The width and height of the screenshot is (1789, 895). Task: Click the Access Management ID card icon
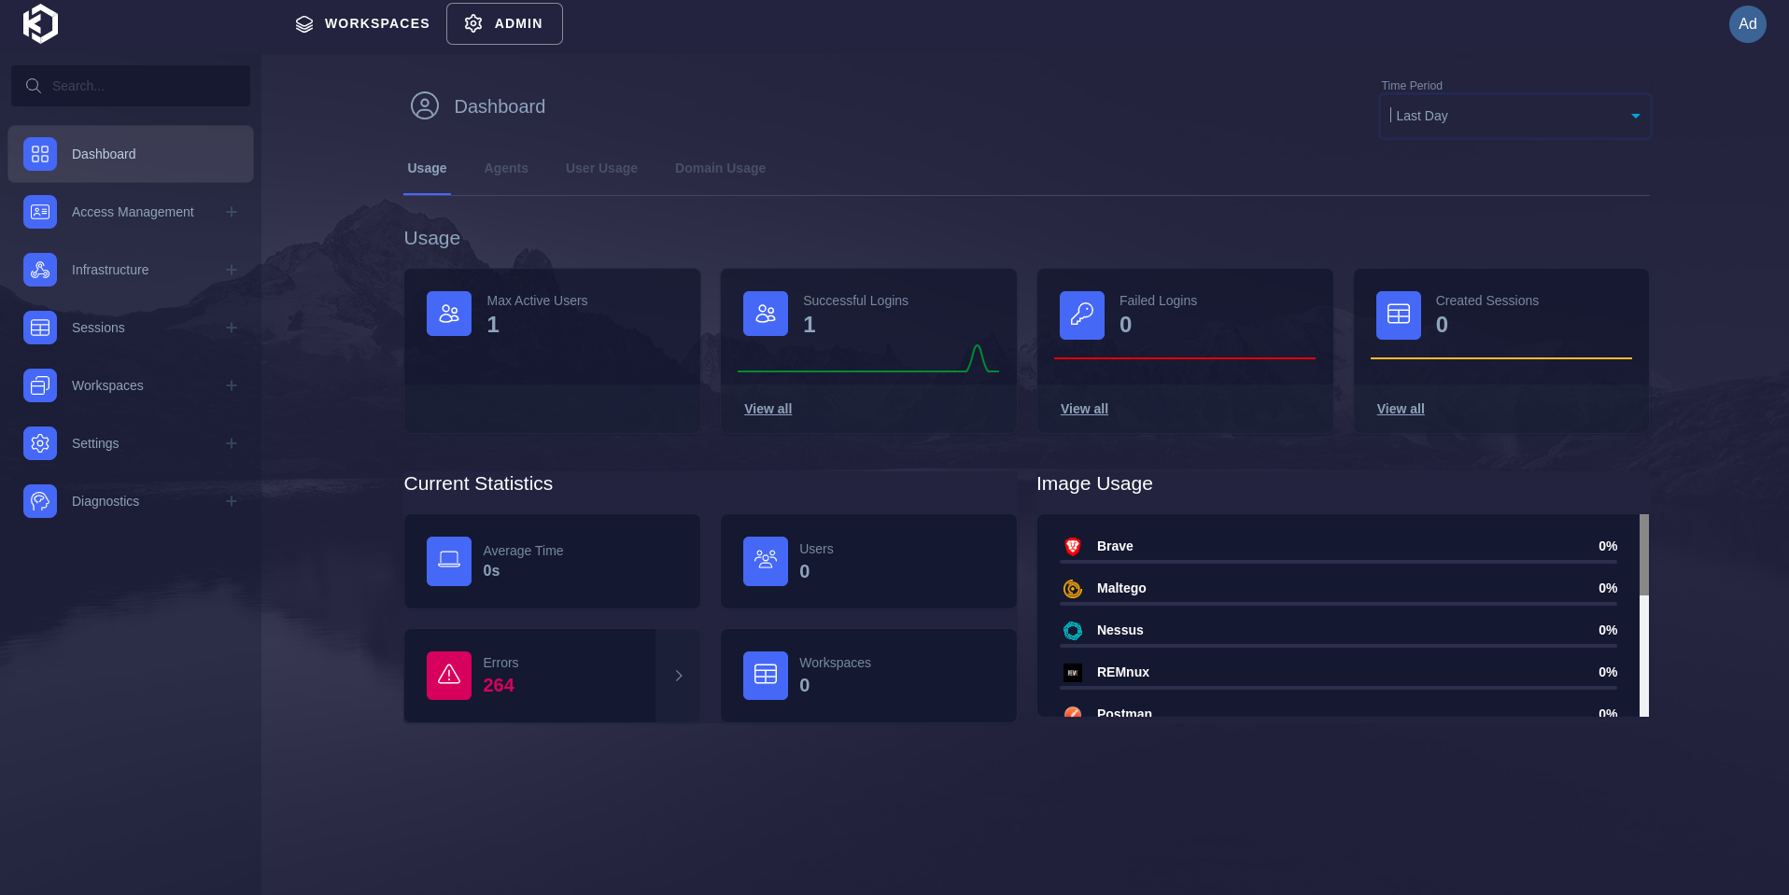pos(40,212)
